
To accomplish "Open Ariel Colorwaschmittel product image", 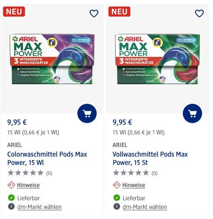I will (52, 59).
